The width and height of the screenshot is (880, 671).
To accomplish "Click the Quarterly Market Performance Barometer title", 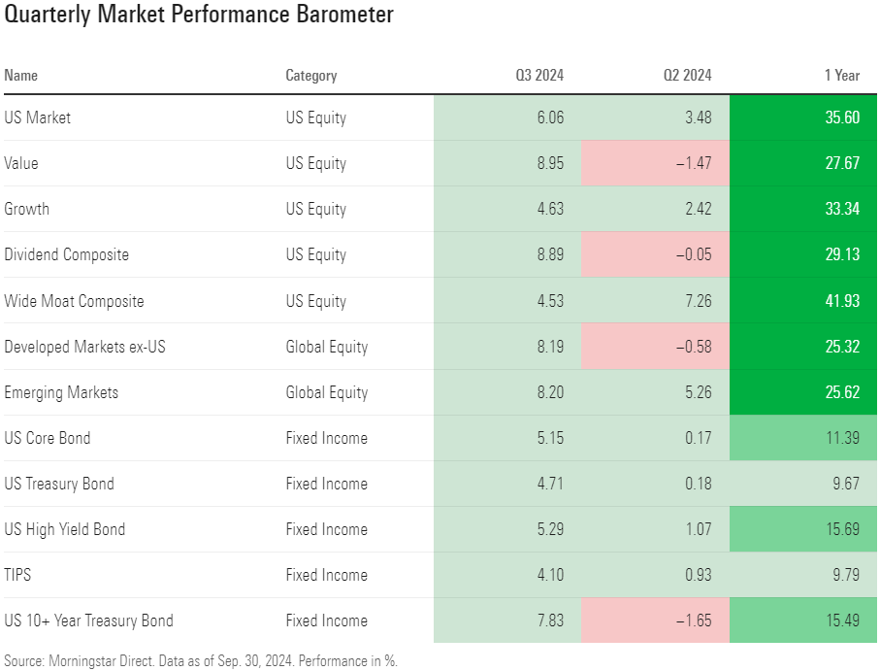I will (199, 16).
